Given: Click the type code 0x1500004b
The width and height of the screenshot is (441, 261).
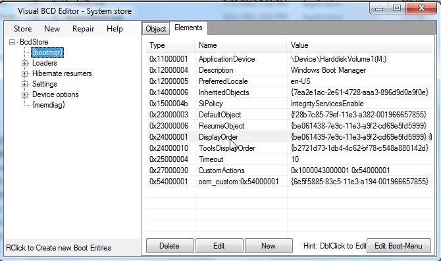Looking at the screenshot, I should (x=169, y=104).
